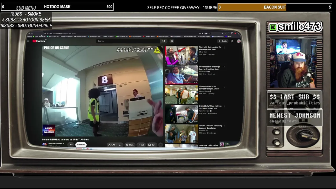Viewport: 336px width, 189px height.
Task: Open options for 'Campus Cop' video
Action: coord(224,126)
